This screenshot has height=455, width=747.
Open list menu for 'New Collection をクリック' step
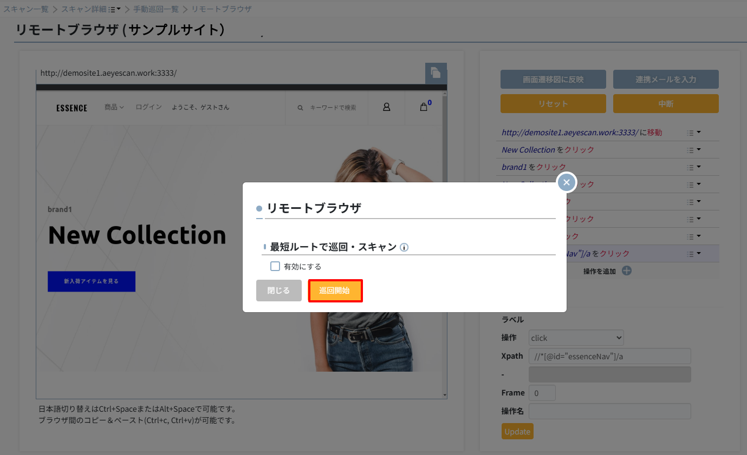pos(693,150)
